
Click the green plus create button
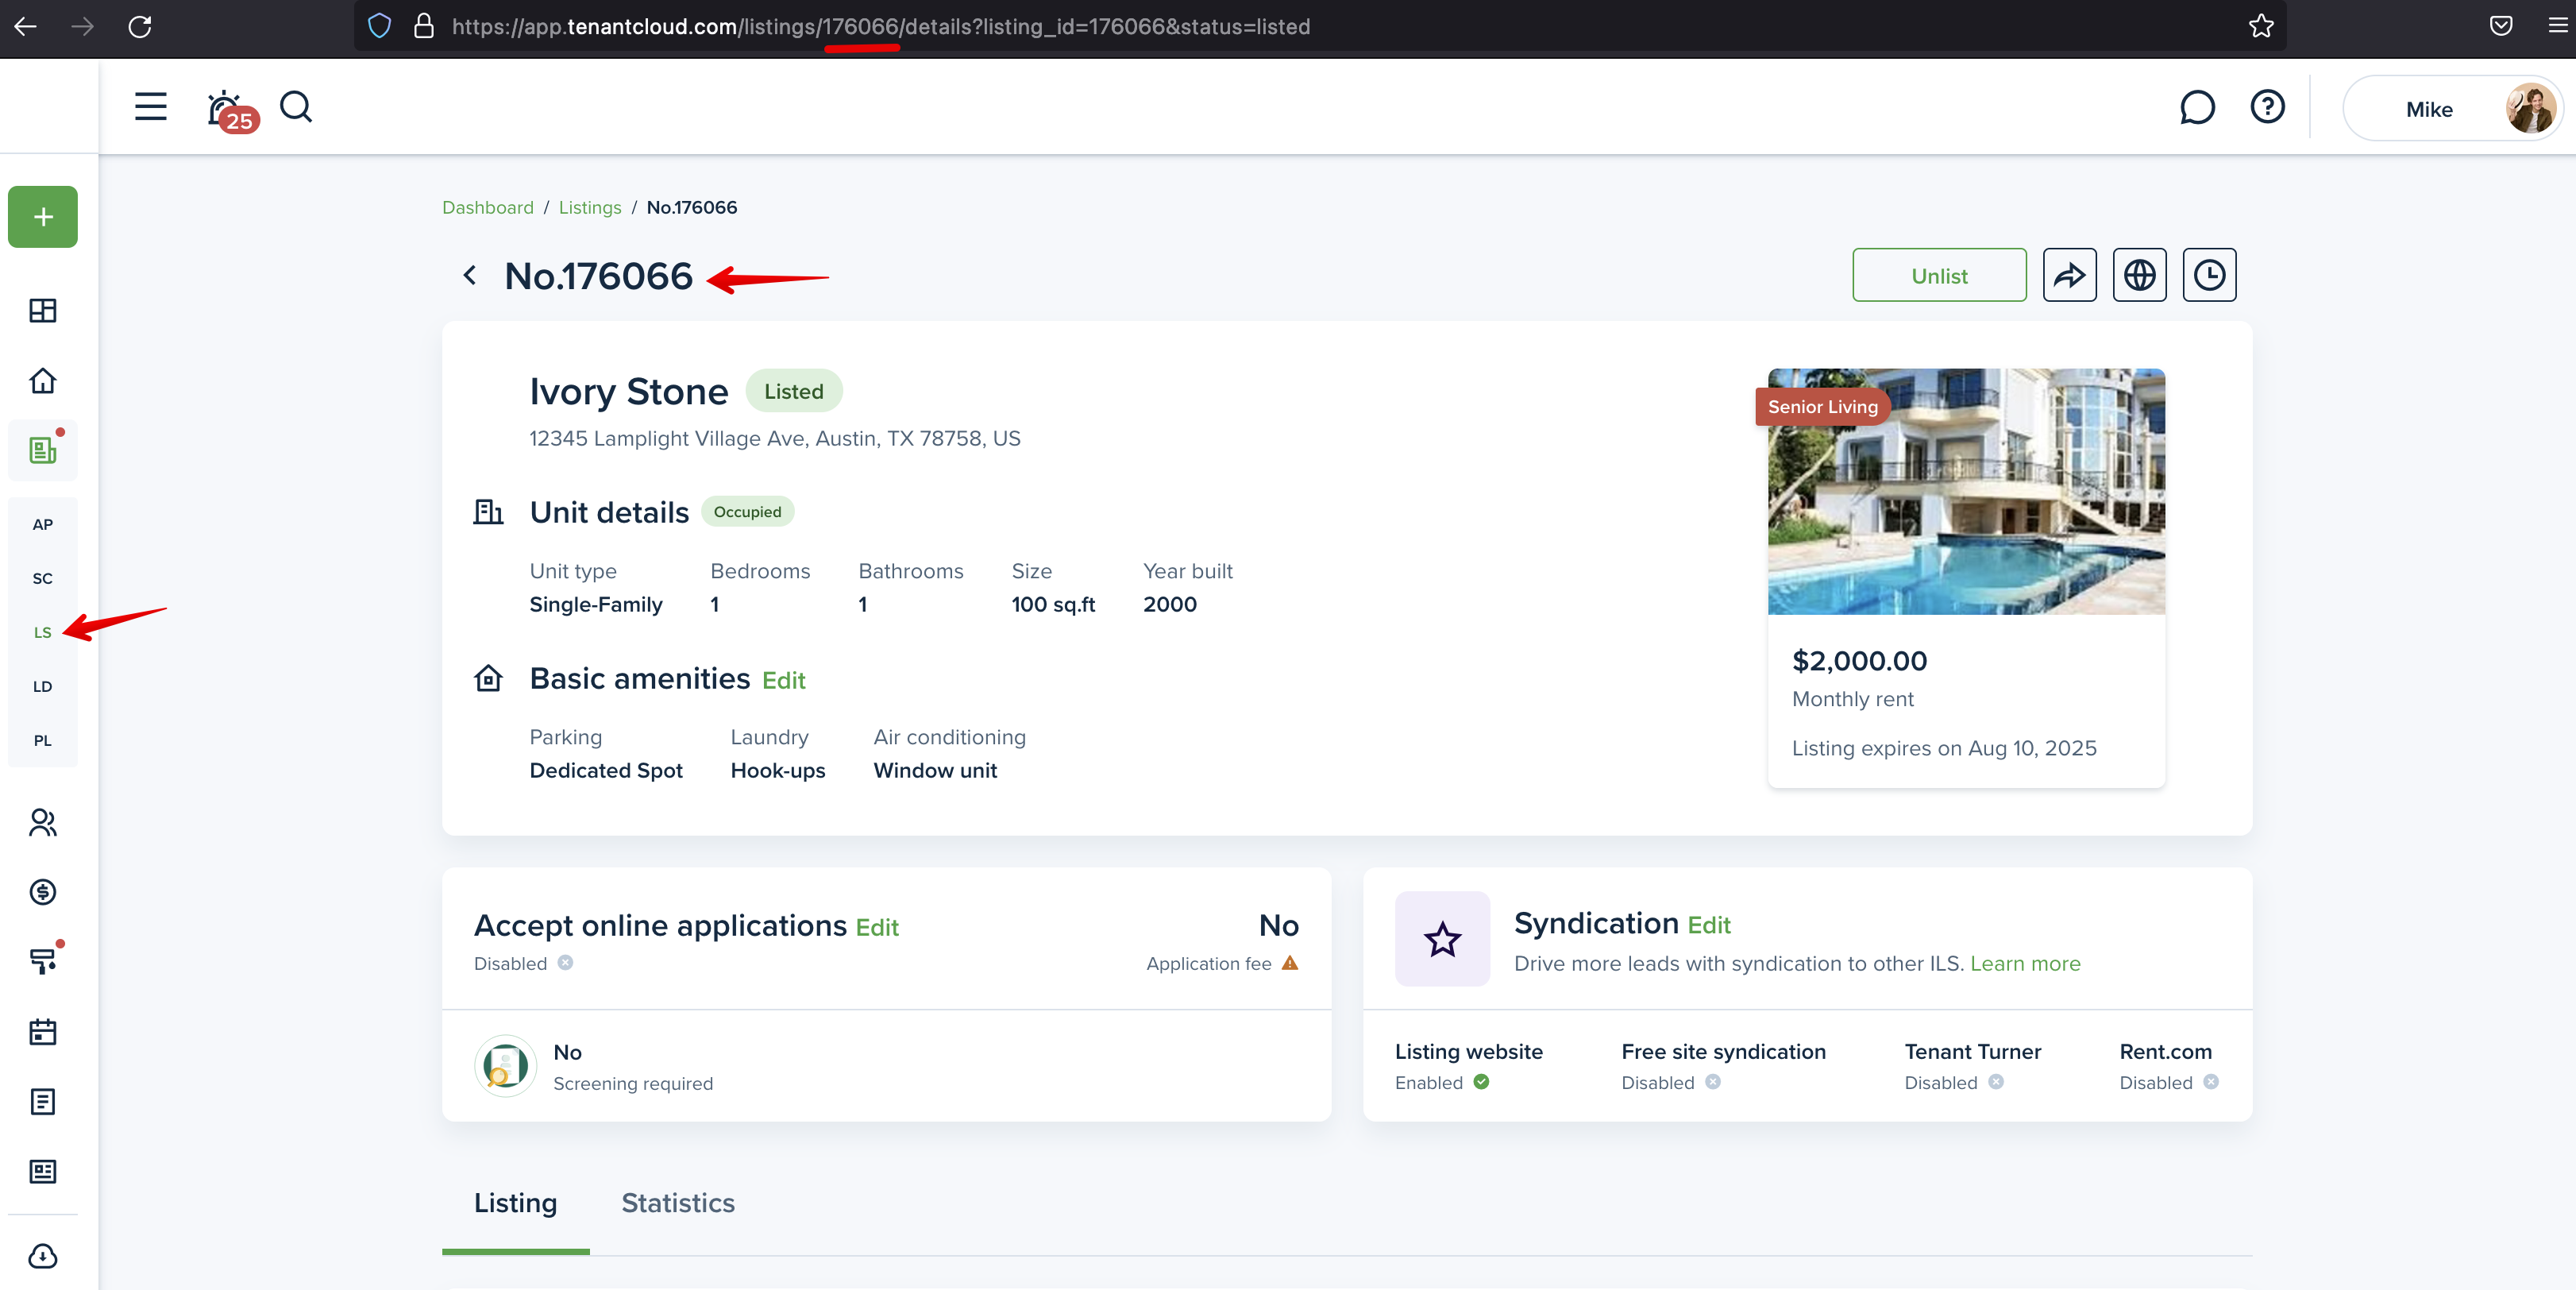[x=43, y=217]
